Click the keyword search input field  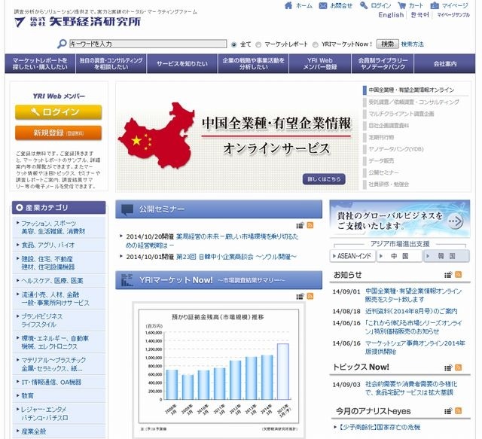point(148,44)
